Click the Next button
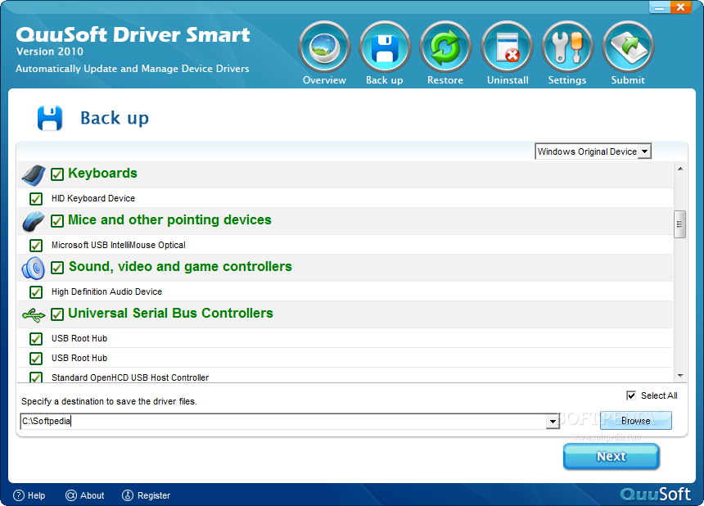Image resolution: width=704 pixels, height=506 pixels. tap(611, 457)
